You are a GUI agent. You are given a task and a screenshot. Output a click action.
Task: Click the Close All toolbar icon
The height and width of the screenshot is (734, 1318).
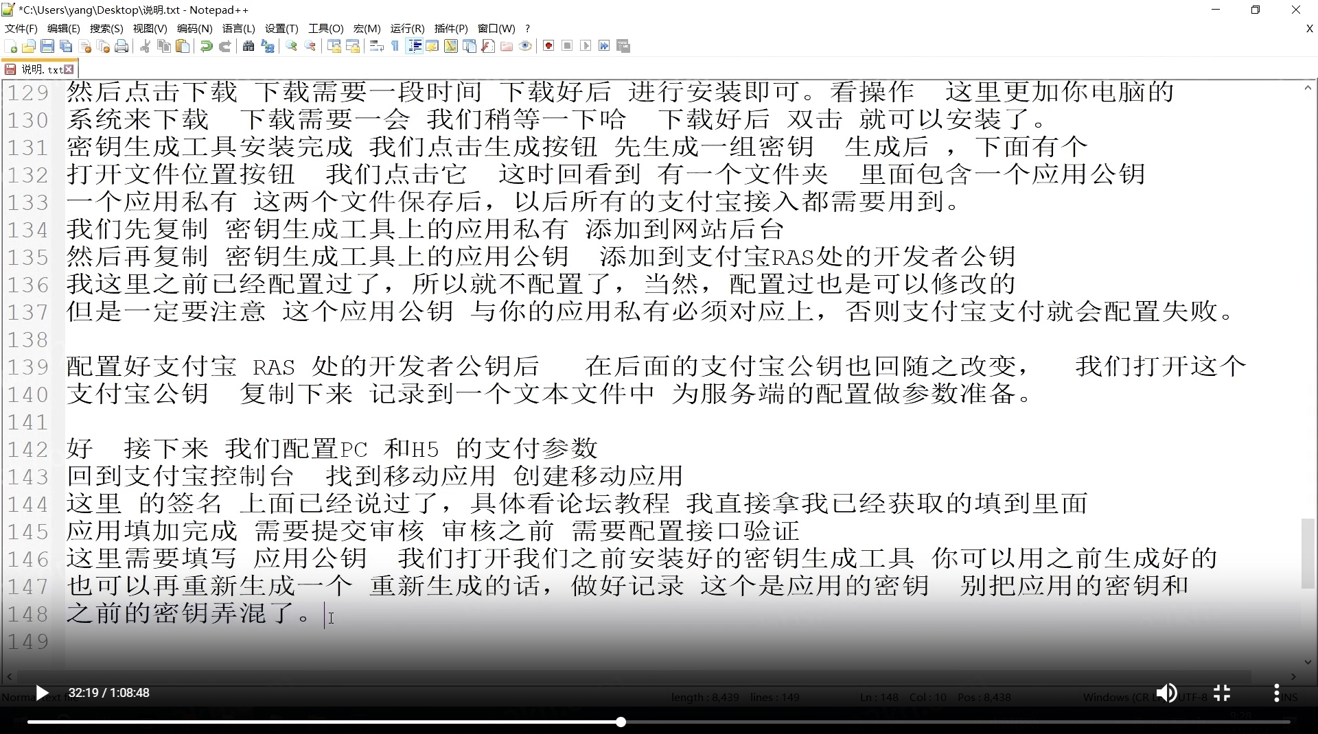coord(104,46)
